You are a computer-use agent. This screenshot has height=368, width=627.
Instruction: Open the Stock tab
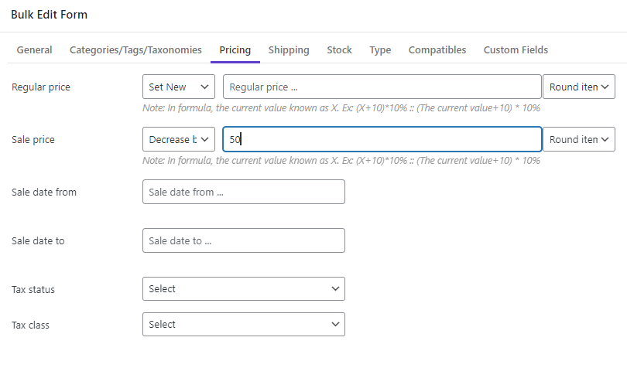(x=339, y=50)
